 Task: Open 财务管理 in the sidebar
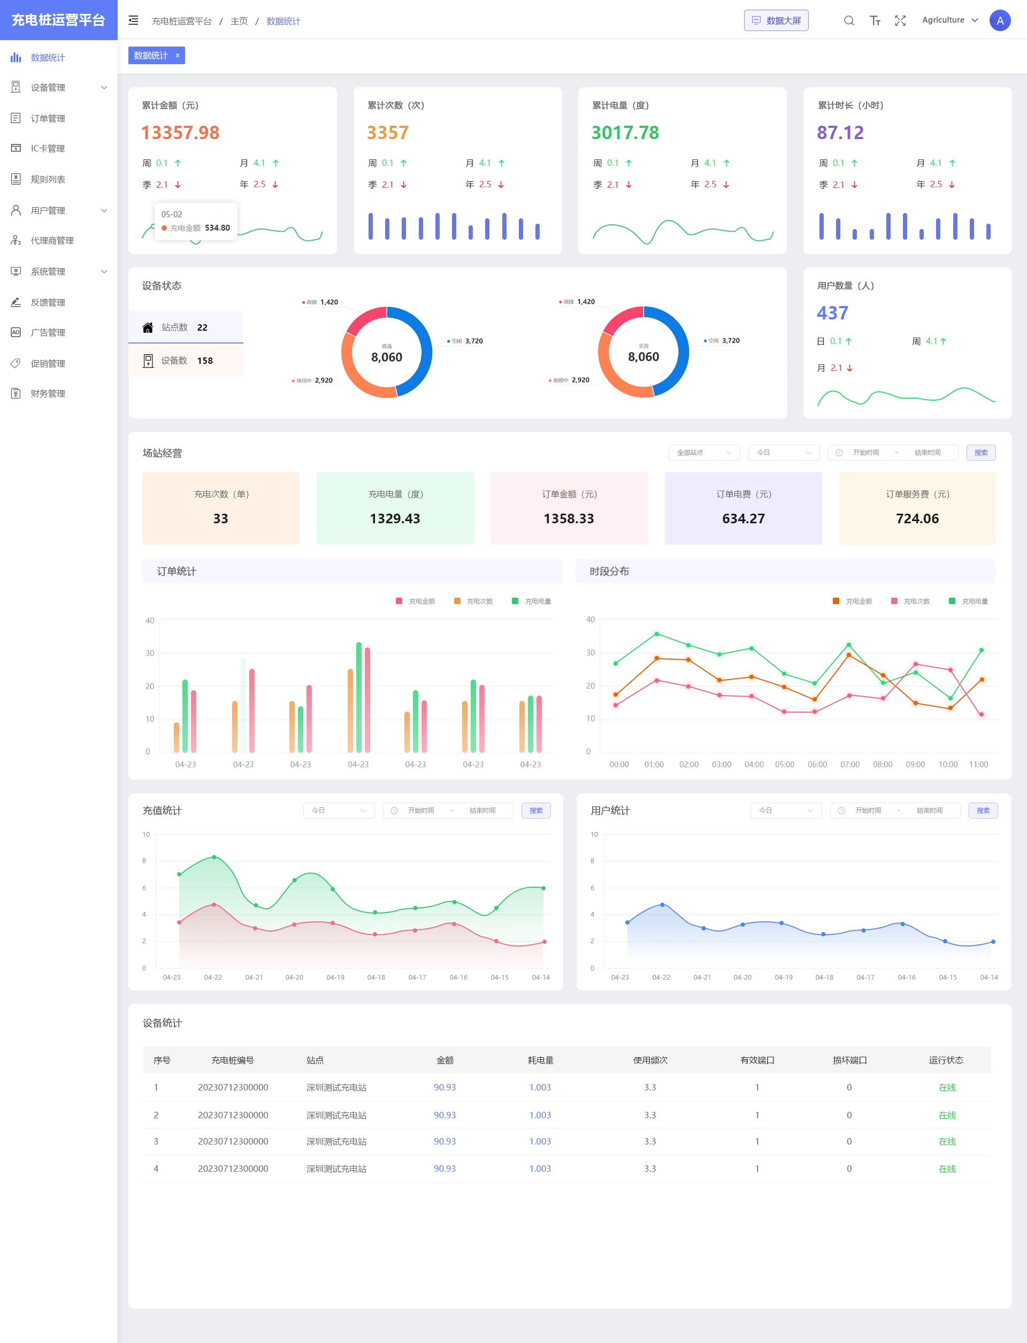[48, 393]
